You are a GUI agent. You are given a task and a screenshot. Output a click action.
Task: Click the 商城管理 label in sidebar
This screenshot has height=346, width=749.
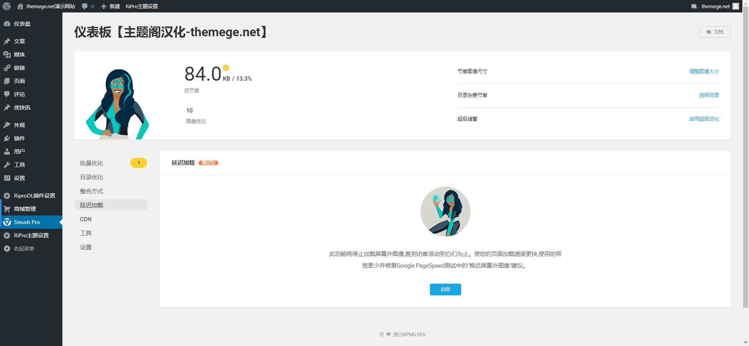(25, 209)
